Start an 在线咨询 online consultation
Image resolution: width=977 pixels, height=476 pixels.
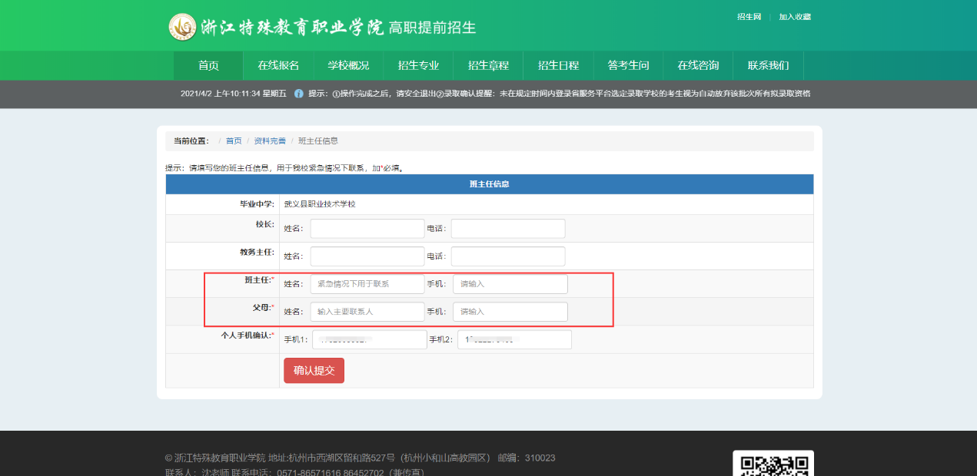click(700, 65)
